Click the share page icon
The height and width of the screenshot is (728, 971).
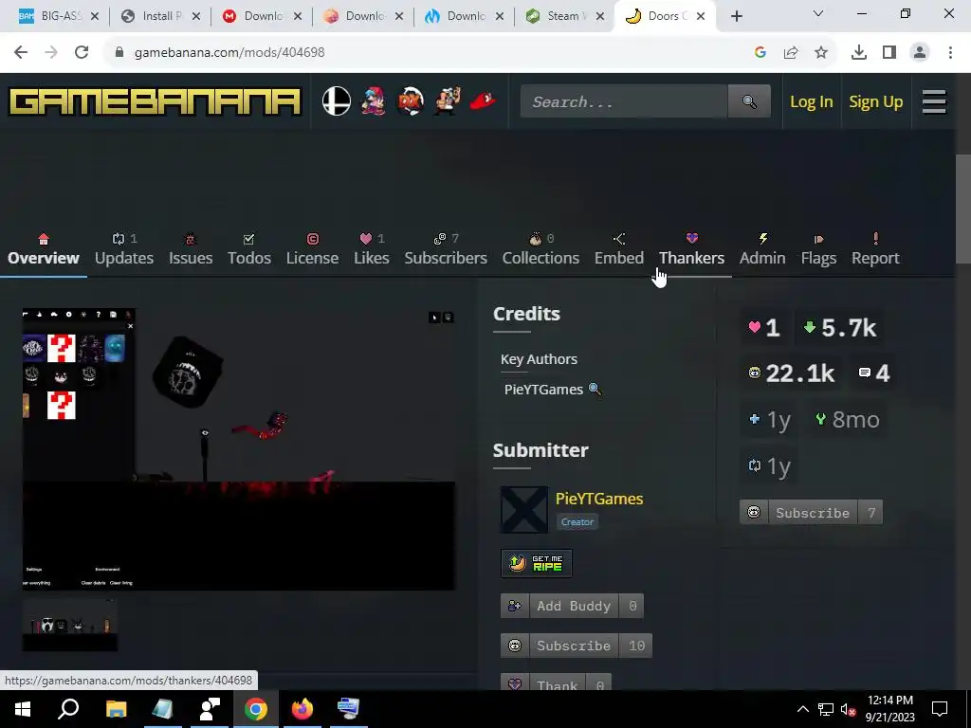tap(791, 53)
